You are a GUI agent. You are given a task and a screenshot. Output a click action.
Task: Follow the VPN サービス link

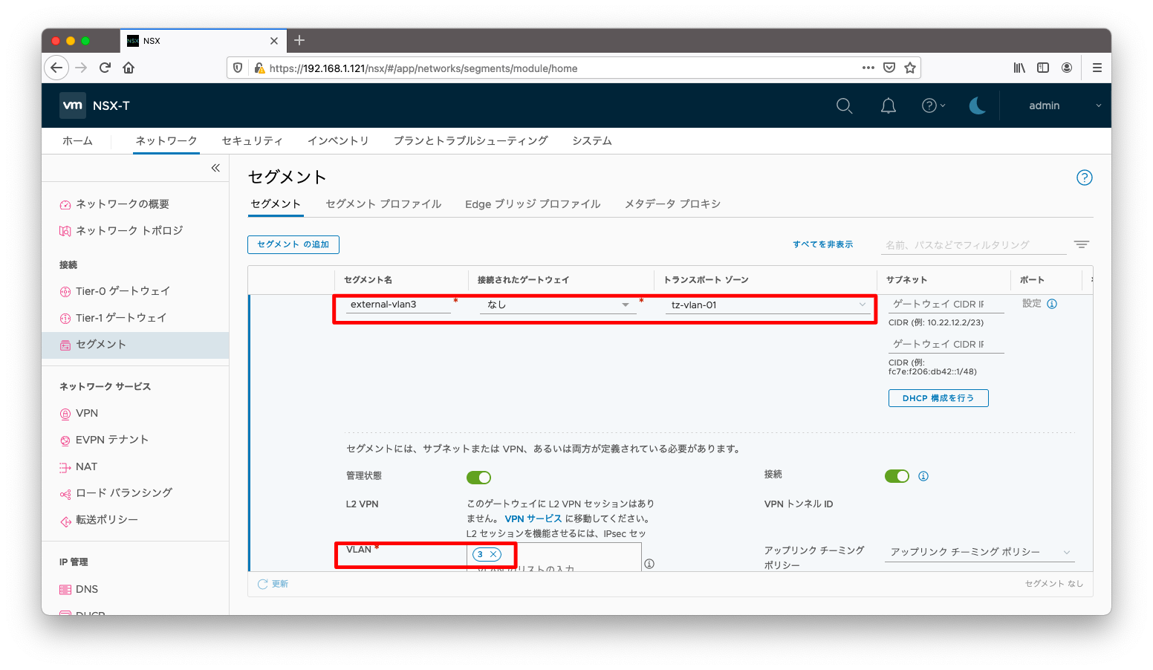[x=533, y=518]
